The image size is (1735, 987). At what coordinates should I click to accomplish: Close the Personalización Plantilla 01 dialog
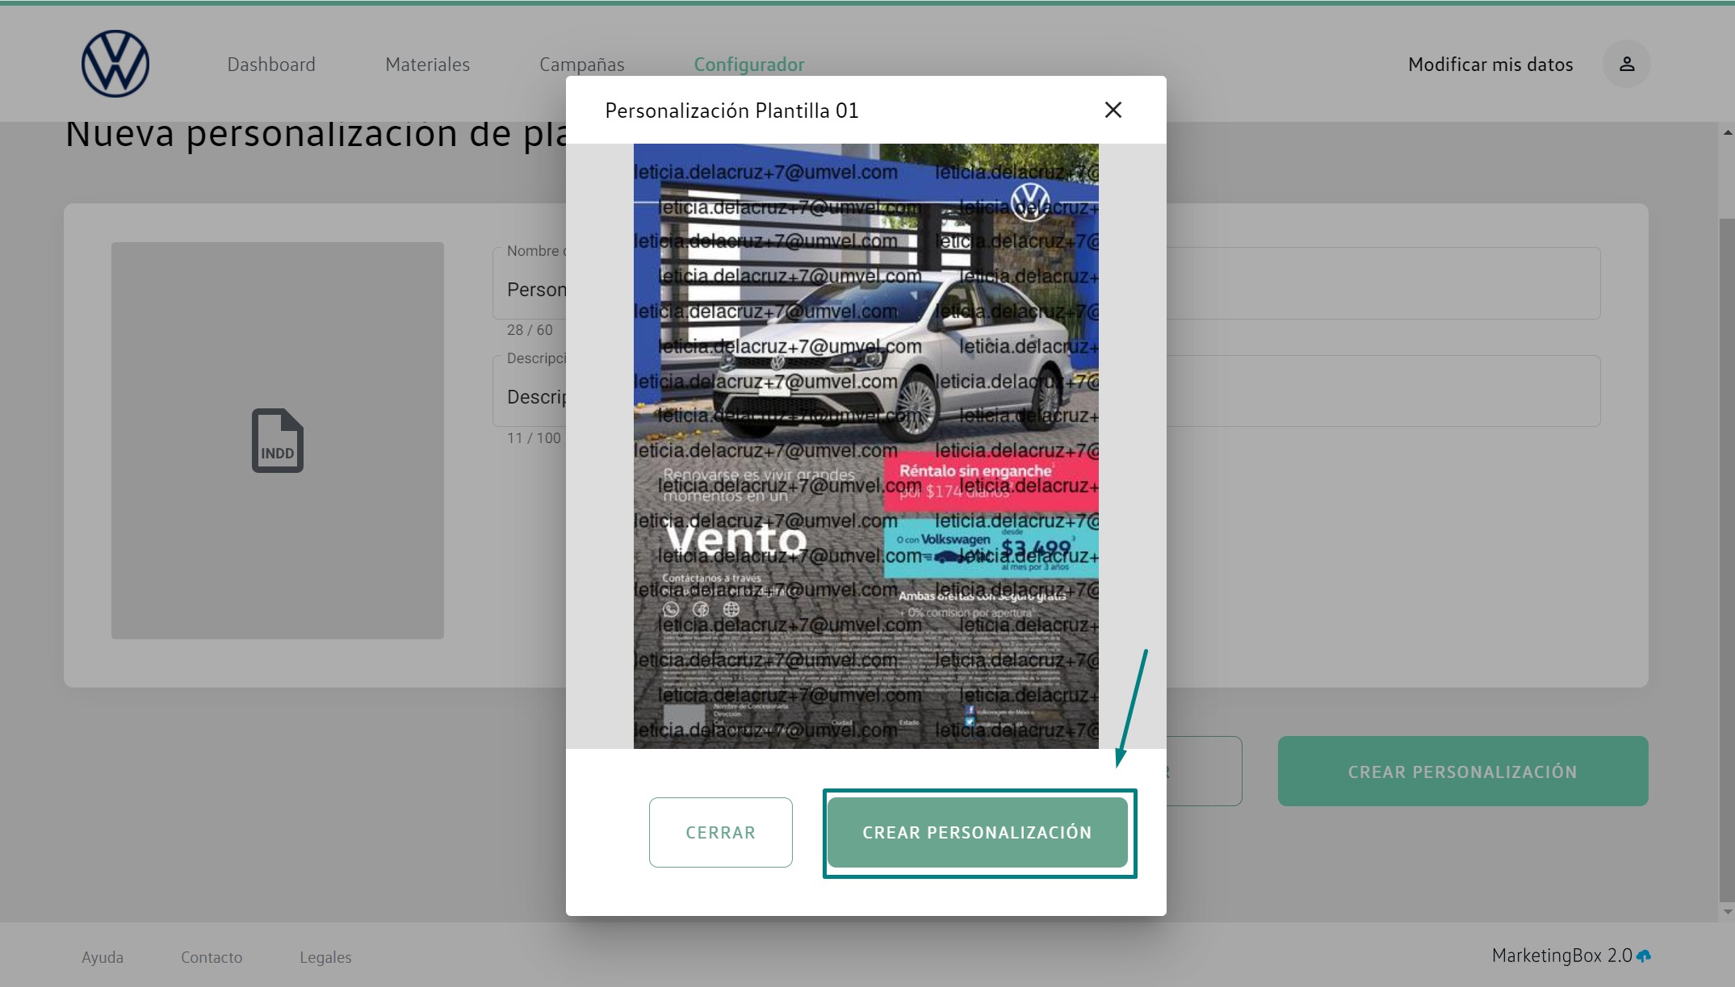tap(1113, 110)
